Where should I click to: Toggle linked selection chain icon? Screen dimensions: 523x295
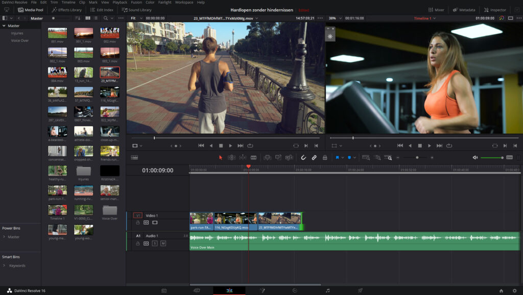(314, 157)
